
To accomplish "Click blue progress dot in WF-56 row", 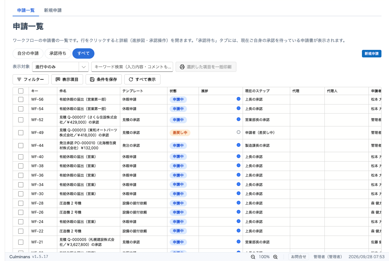I will [x=239, y=99].
